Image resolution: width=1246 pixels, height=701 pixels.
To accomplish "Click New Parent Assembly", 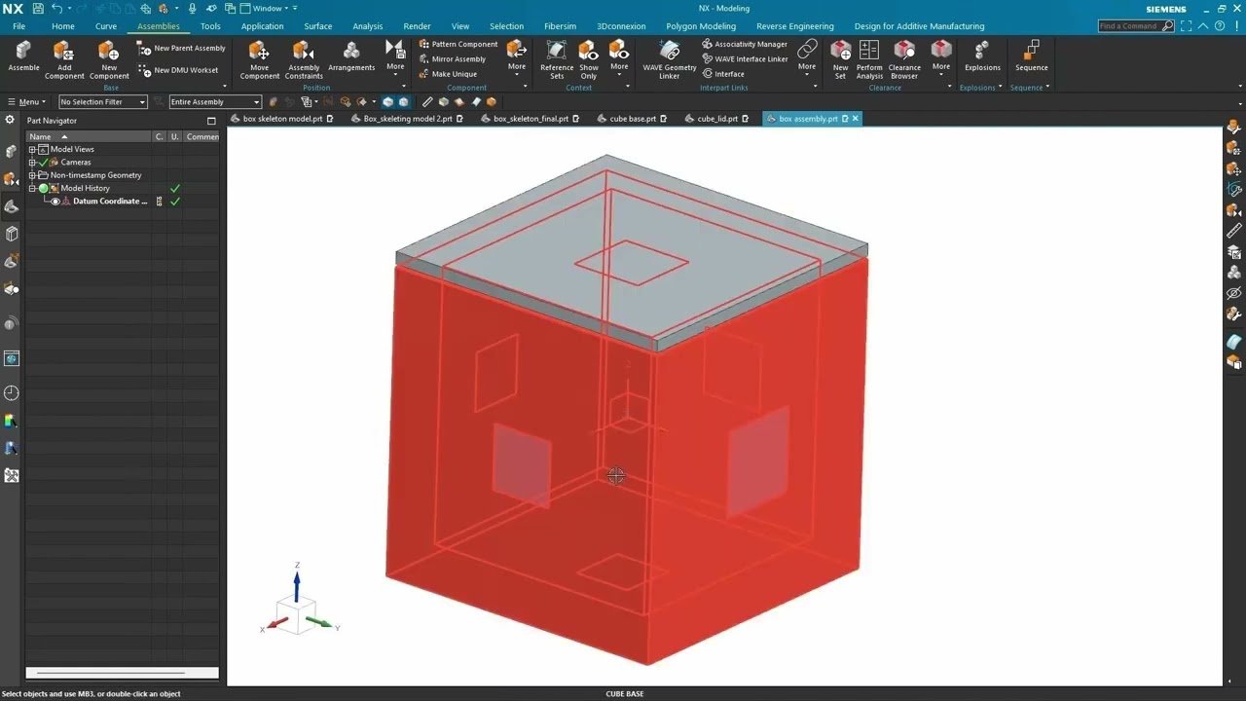I will tap(181, 48).
